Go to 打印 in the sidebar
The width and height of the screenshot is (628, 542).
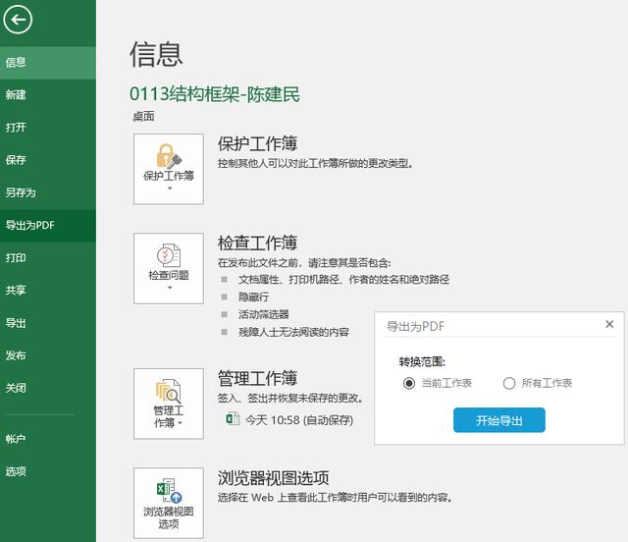[x=48, y=258]
